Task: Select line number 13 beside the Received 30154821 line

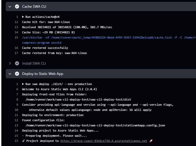Action: click(16, 27)
